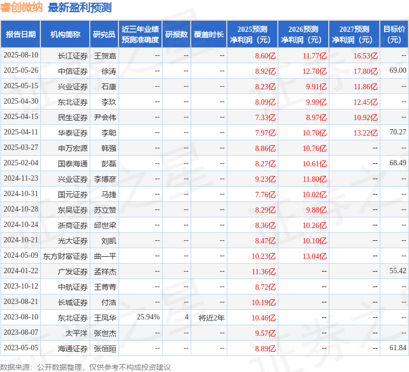Click the 2027预测净利润 column header
Image resolution: width=409 pixels, height=372 pixels.
click(354, 35)
